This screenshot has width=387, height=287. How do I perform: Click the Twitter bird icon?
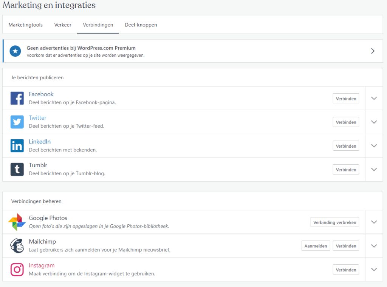[17, 122]
